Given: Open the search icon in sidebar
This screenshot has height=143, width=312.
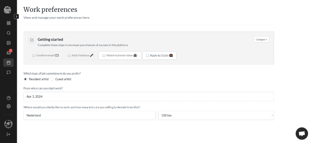Looking at the screenshot, I should (x=9, y=33).
